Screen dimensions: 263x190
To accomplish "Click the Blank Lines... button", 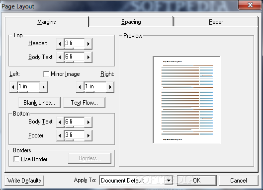I will (x=39, y=103).
